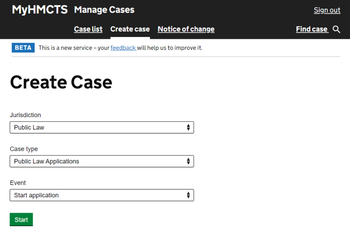The height and width of the screenshot is (233, 350).
Task: Expand the Public Law Applications case type dropdown
Action: 101,161
